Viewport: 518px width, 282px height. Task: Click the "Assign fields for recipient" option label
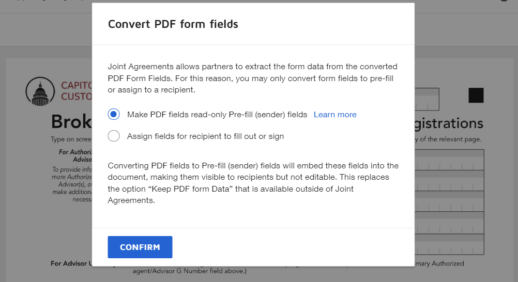click(205, 136)
